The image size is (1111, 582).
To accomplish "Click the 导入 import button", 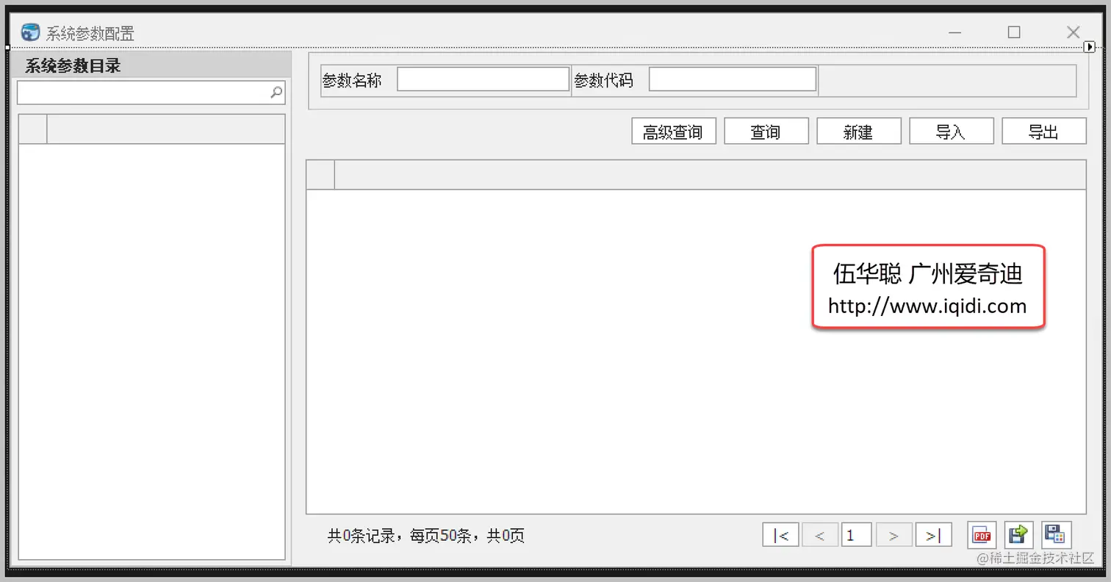I will coord(952,132).
